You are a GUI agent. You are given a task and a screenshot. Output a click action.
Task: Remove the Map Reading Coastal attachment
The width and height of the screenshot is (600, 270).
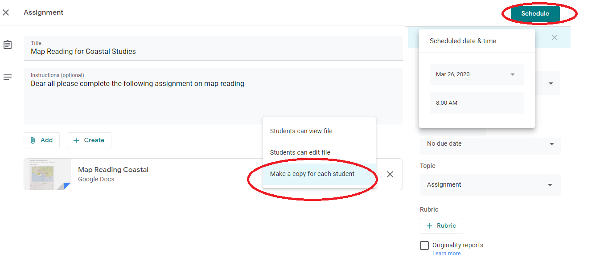tap(390, 174)
